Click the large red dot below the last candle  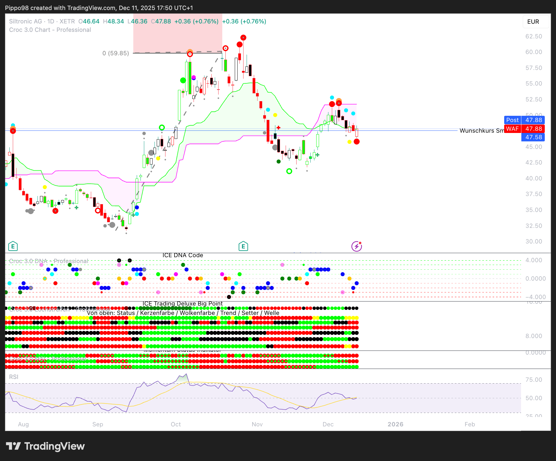coord(357,142)
